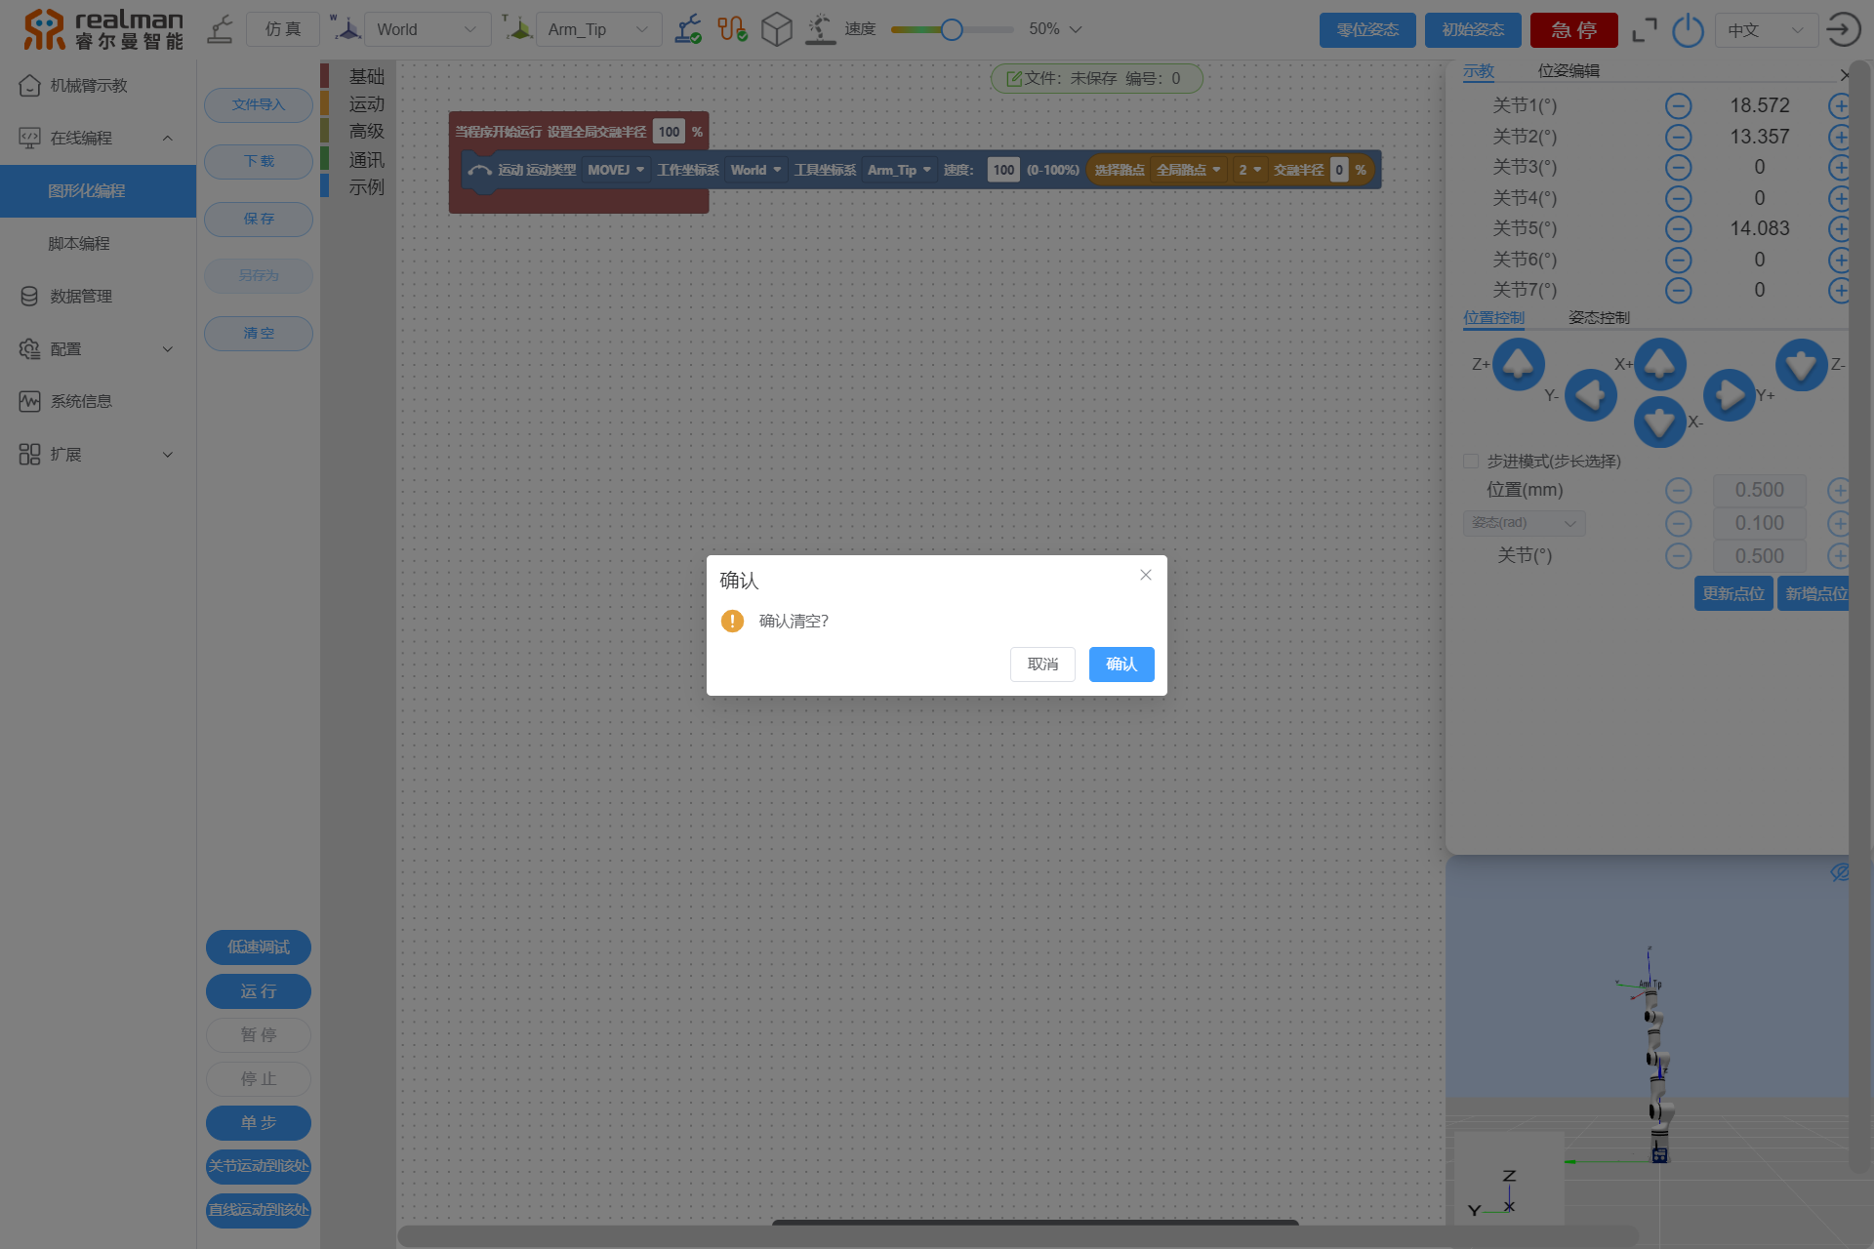Click the fullscreen expand icon
The image size is (1874, 1249).
pyautogui.click(x=1644, y=29)
